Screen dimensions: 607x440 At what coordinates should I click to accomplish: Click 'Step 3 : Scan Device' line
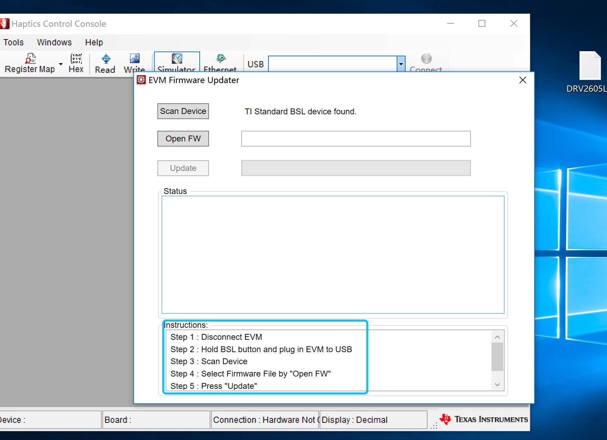209,361
